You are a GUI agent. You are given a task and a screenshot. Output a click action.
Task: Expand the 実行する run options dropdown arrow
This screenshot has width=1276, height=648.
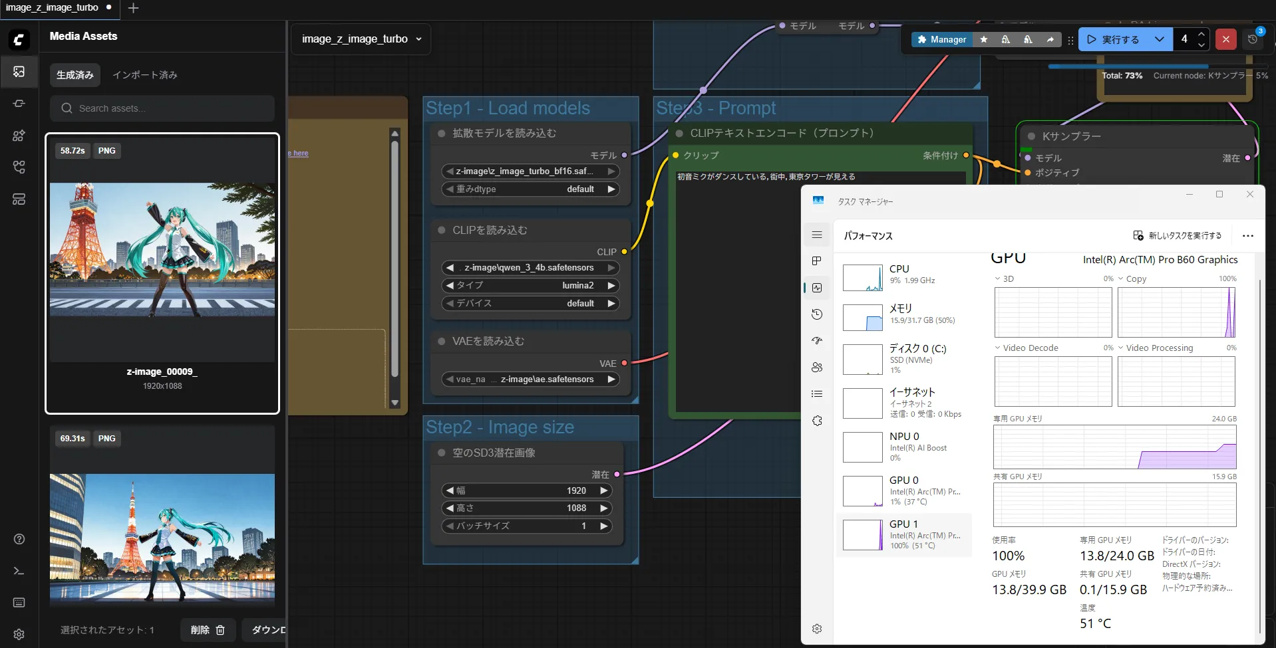(x=1160, y=39)
